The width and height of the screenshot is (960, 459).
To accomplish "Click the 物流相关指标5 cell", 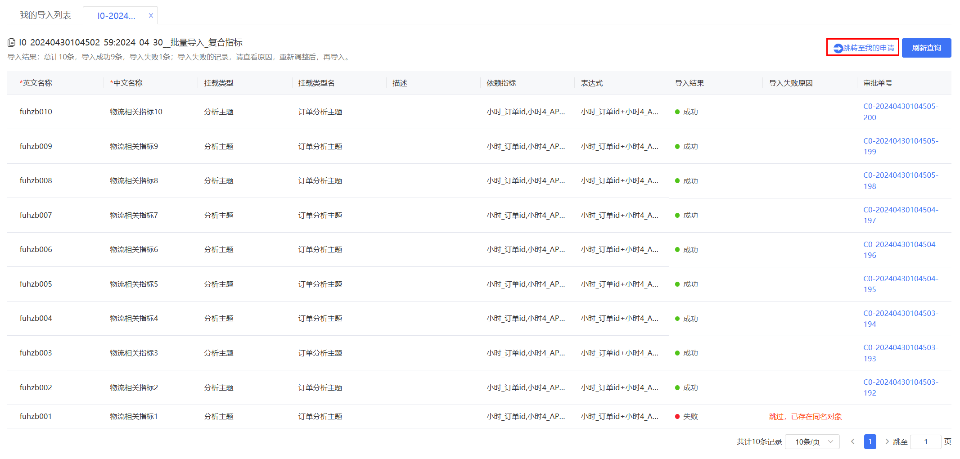I will pyautogui.click(x=134, y=284).
